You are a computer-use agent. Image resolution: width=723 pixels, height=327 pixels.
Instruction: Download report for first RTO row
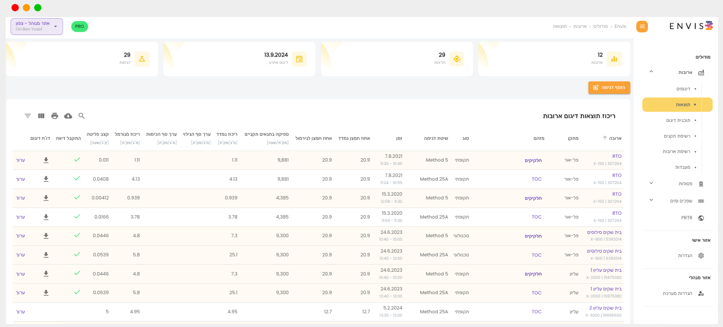point(46,160)
